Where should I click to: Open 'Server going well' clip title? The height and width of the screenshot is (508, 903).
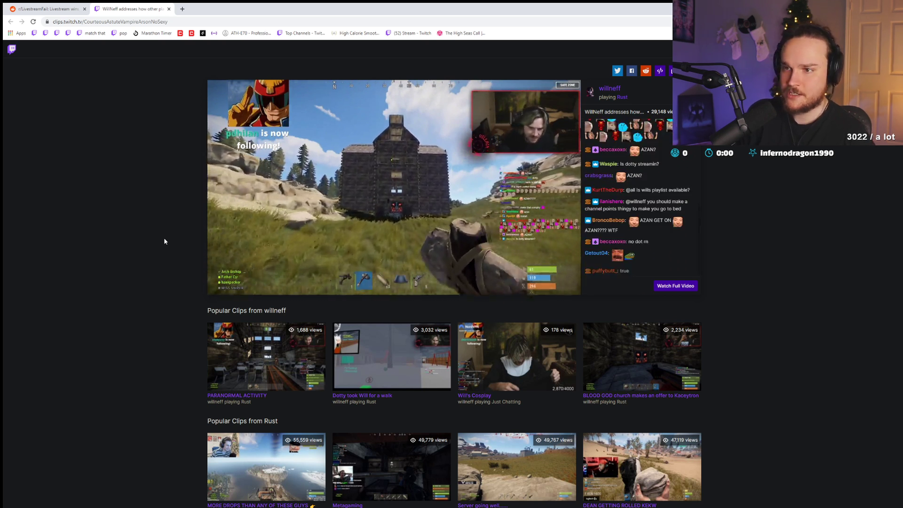483,505
